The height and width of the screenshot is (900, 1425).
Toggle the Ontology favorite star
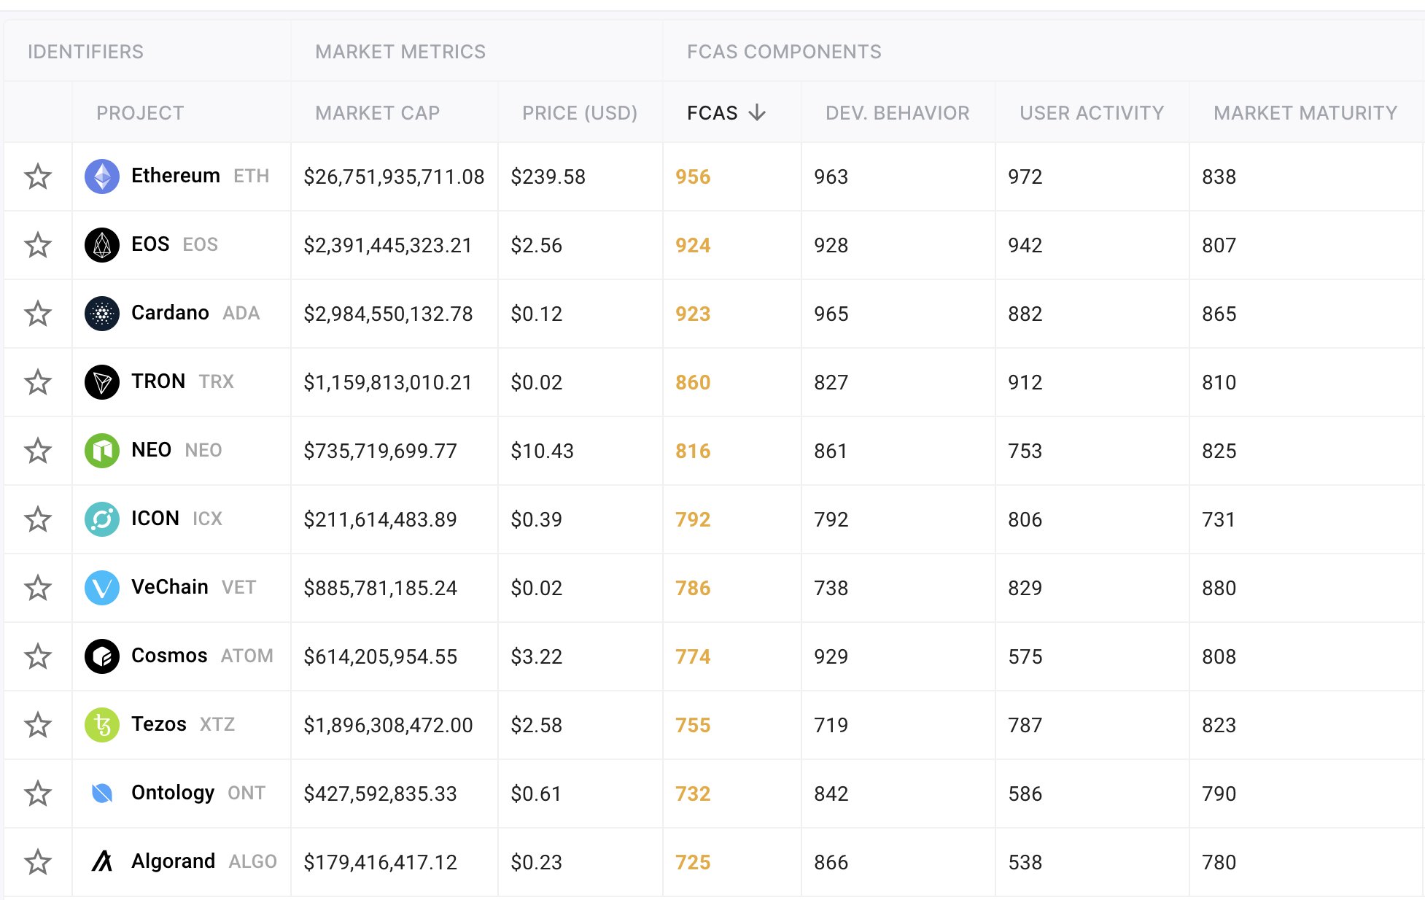click(x=38, y=794)
